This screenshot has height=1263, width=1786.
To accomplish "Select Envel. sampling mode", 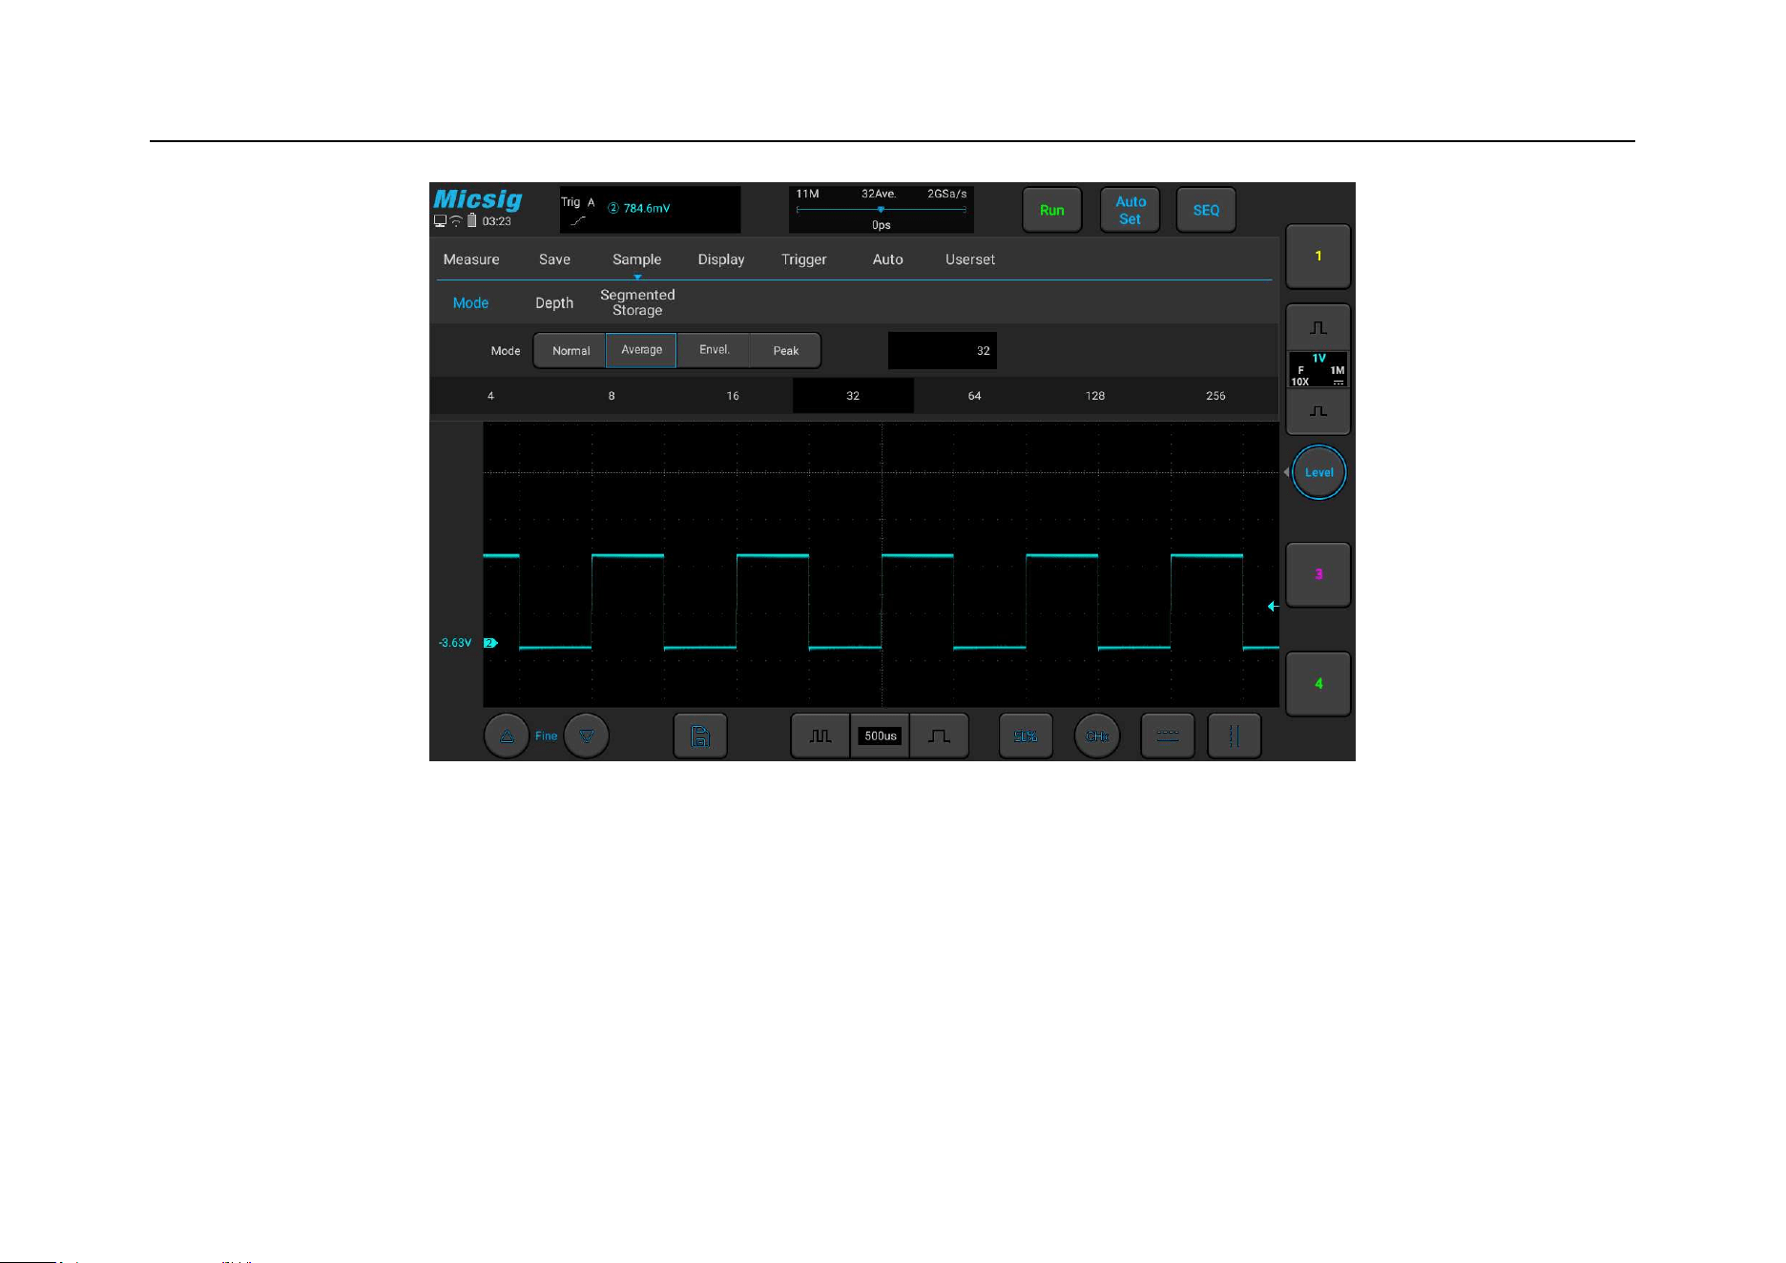I will tap(714, 350).
